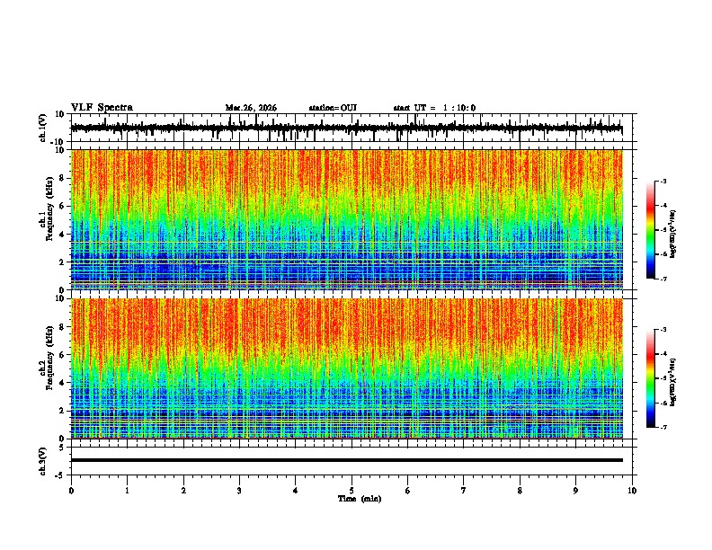This screenshot has height=550, width=712.
Task: Select the "Mar.26, 2026" date label
Action: 251,108
